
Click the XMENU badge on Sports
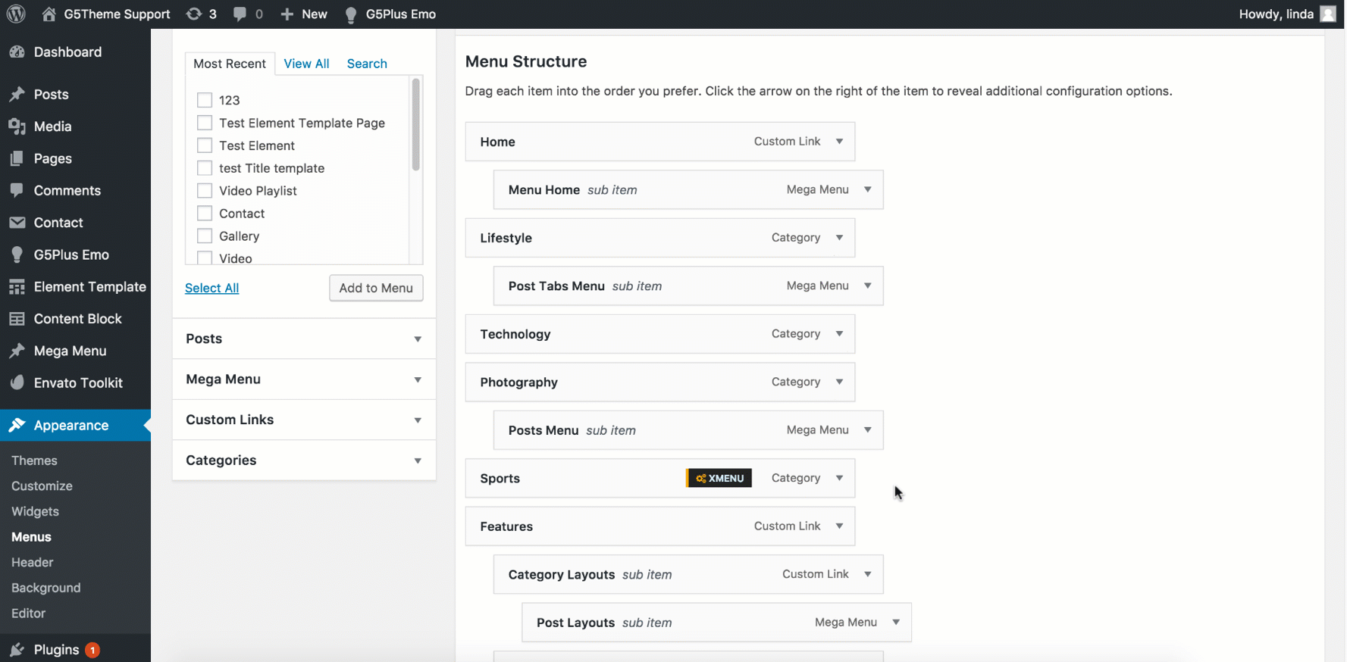pos(719,478)
